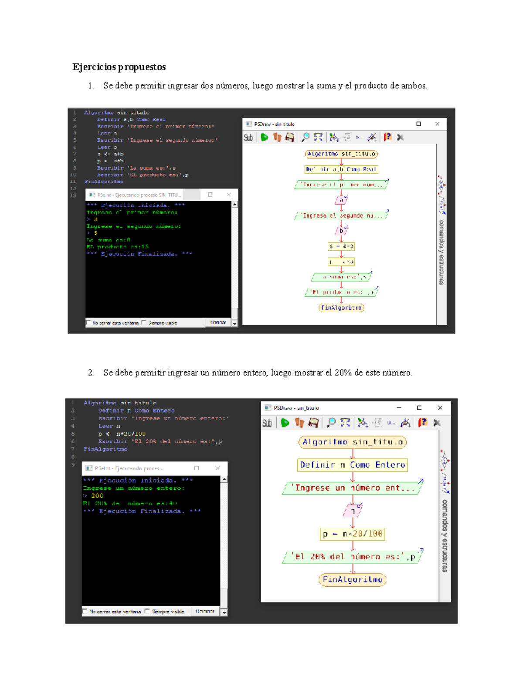
Task: Click scroll-up arrow in upper console scrollbar
Action: tap(234, 204)
